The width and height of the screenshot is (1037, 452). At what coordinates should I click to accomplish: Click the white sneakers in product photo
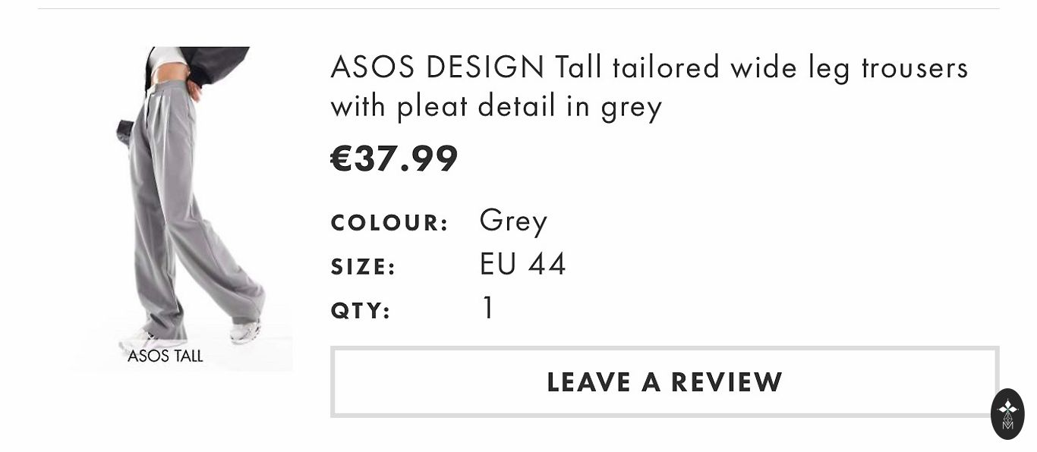point(245,332)
